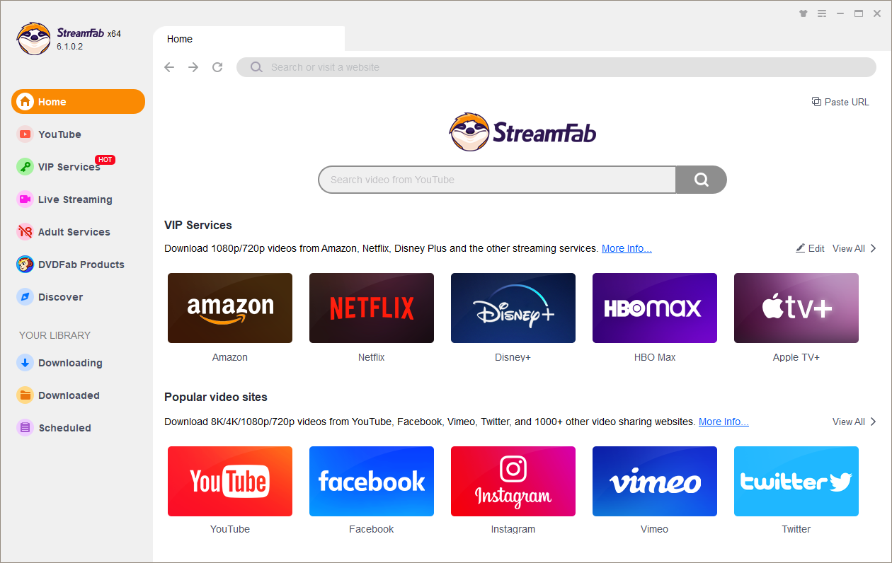Open the Disney+ service tile

(x=513, y=308)
